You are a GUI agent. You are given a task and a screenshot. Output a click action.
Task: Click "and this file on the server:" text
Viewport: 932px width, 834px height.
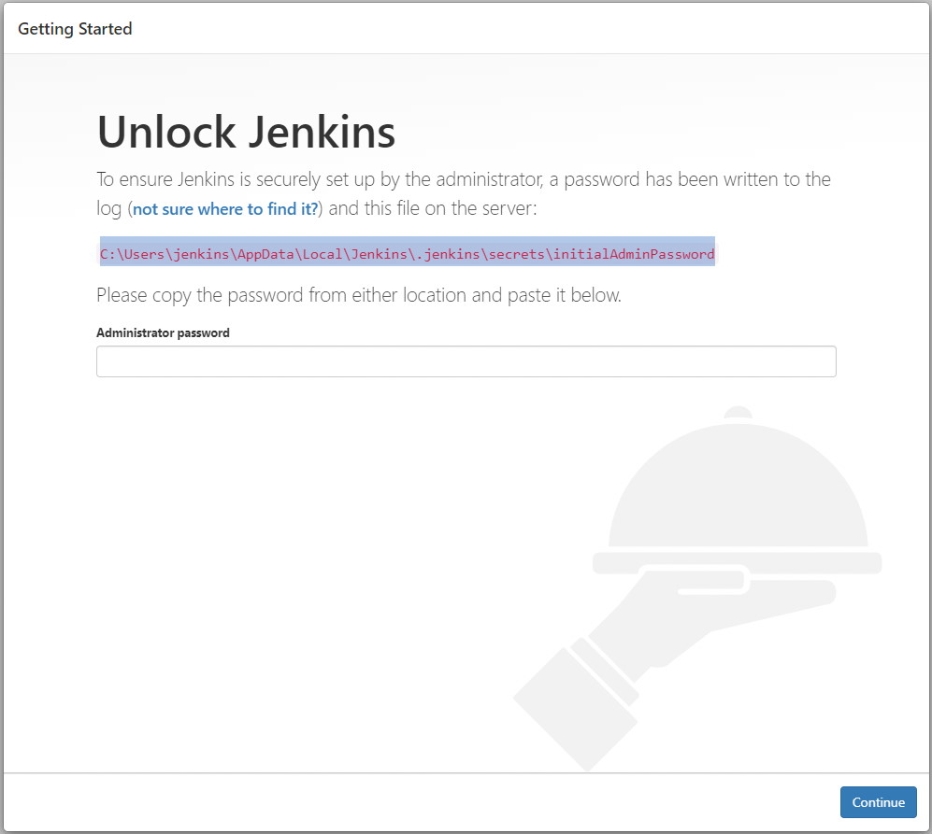pos(433,208)
